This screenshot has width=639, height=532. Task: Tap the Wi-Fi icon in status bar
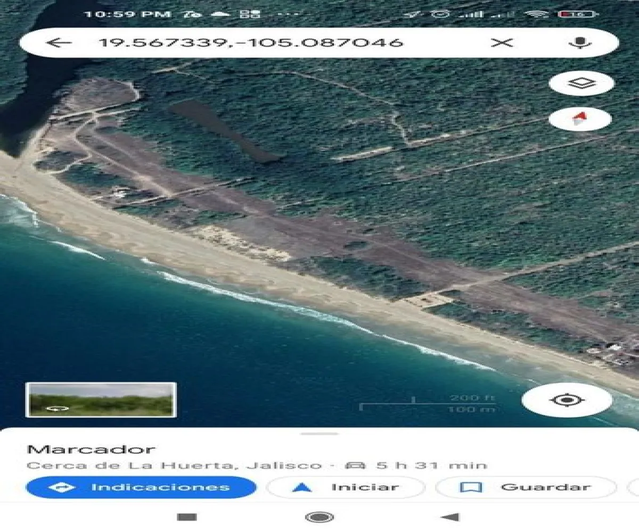coord(536,14)
